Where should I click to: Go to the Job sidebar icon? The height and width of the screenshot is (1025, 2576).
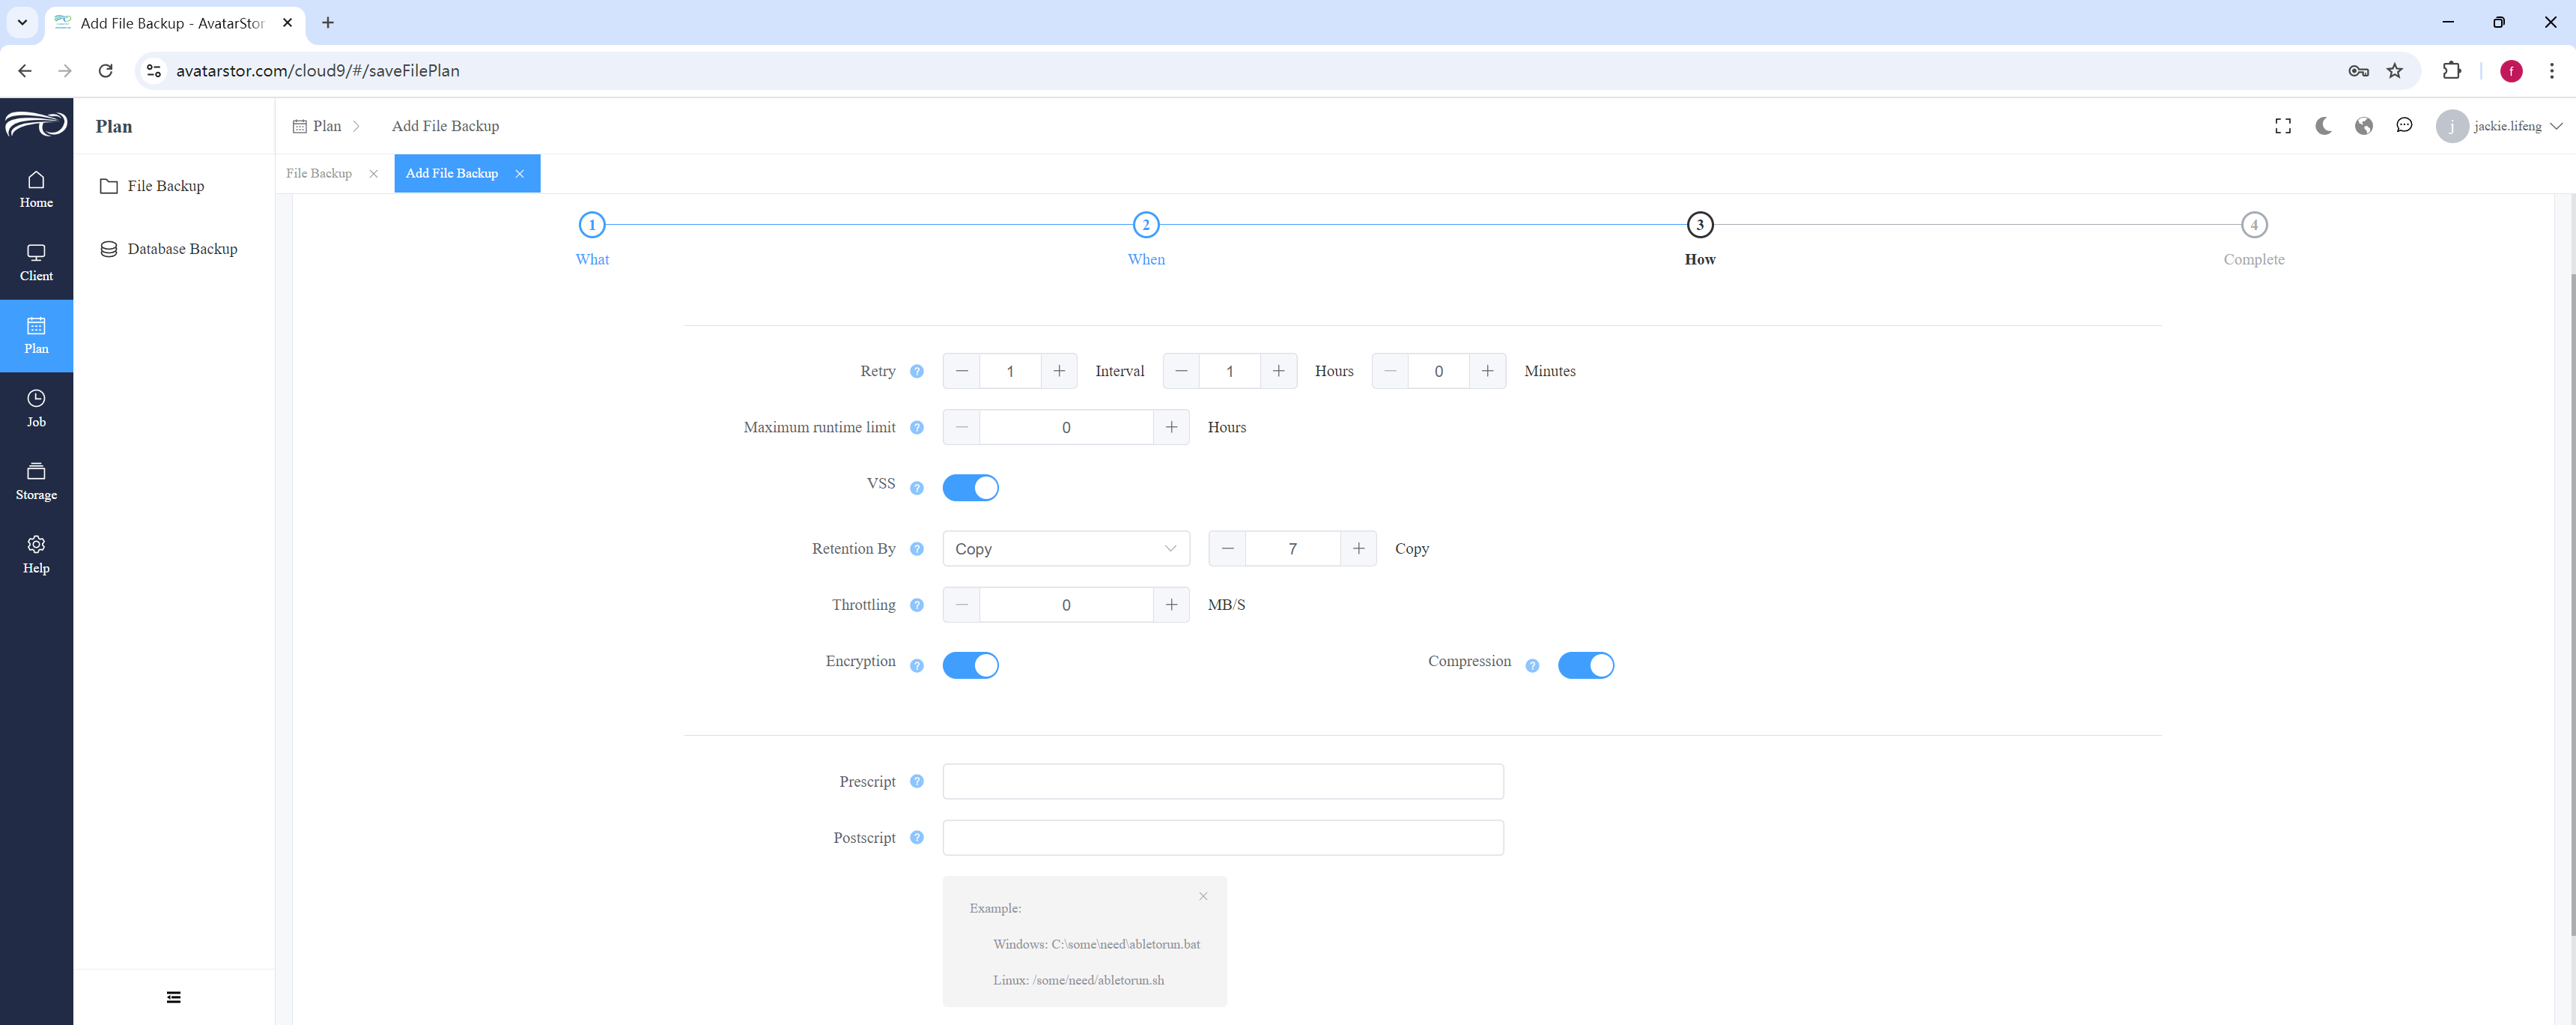(36, 408)
